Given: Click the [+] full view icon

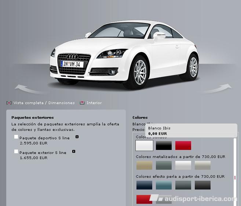Looking at the screenshot, I should pos(9,103).
